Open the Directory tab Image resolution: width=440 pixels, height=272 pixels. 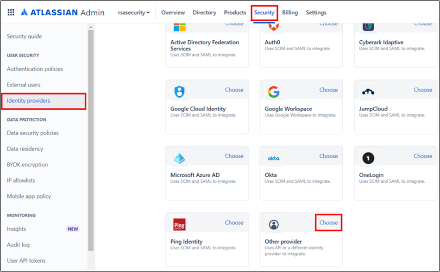point(204,12)
